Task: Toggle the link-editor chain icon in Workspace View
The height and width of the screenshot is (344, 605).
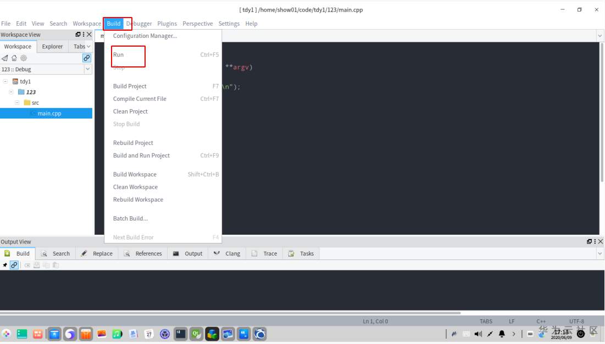Action: click(x=87, y=58)
